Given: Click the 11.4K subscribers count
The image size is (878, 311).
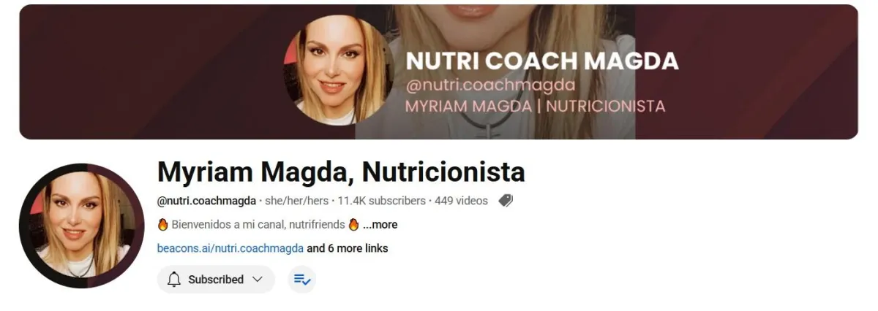Looking at the screenshot, I should [x=381, y=201].
